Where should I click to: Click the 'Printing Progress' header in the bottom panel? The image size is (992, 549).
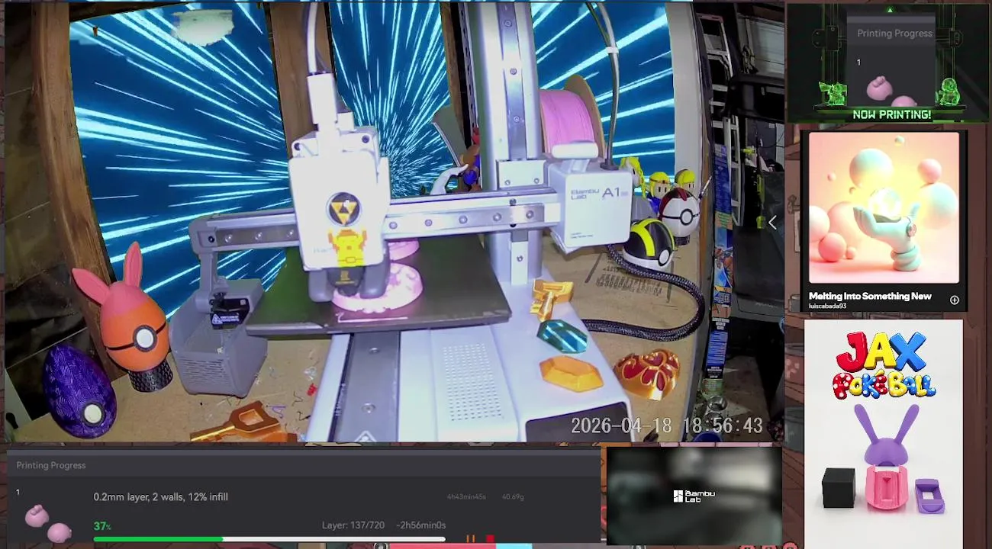click(x=51, y=465)
